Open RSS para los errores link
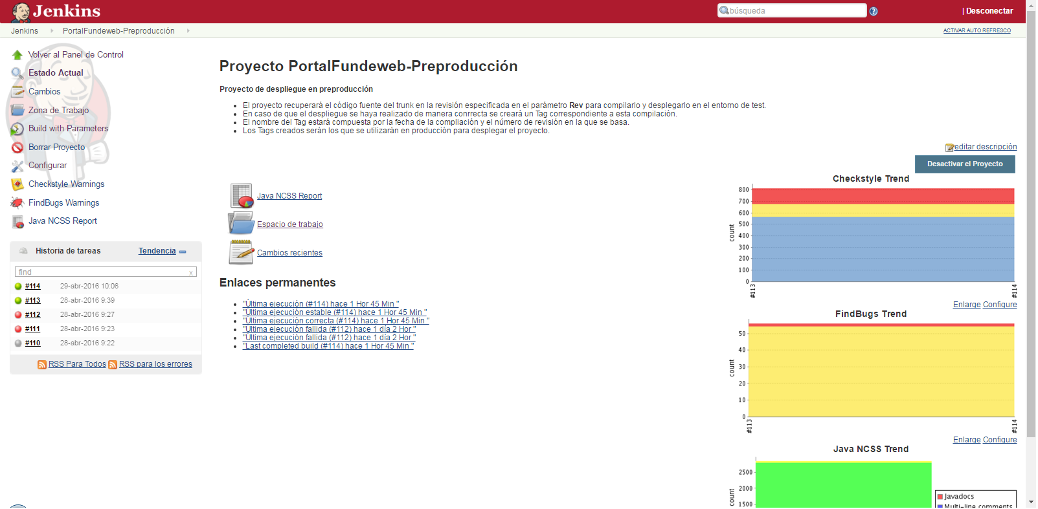 click(155, 364)
